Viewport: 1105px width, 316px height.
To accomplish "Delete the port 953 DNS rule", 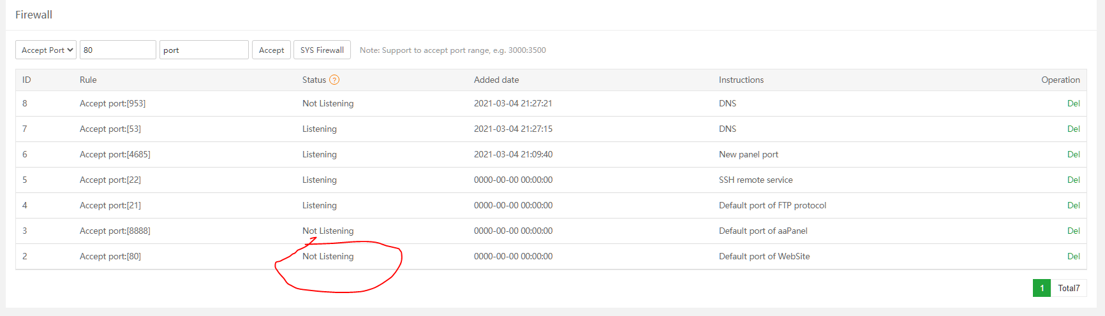I will pos(1073,103).
